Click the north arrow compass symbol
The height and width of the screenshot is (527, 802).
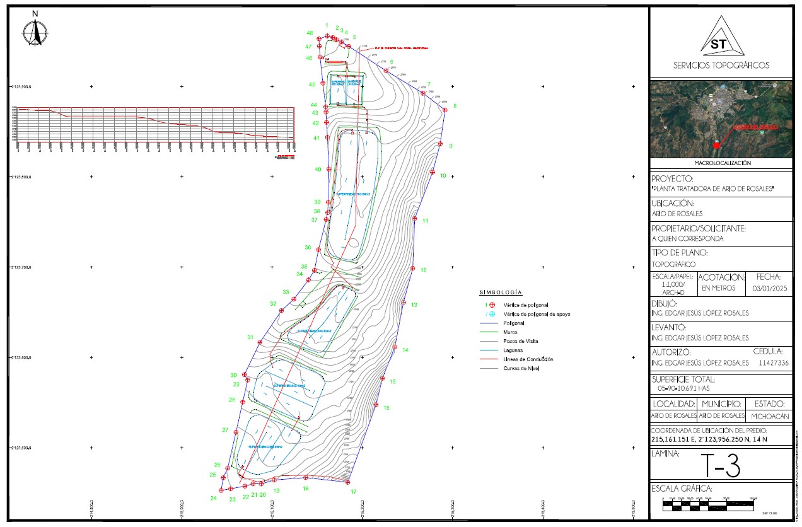pos(36,32)
